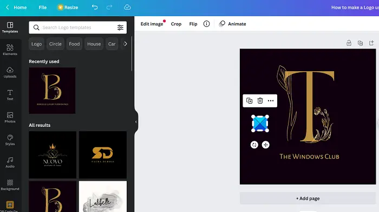Image resolution: width=379 pixels, height=212 pixels.
Task: Open more options on floating toolbar
Action: tap(271, 101)
